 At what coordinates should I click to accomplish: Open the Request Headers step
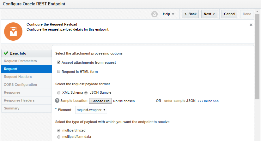point(18,77)
